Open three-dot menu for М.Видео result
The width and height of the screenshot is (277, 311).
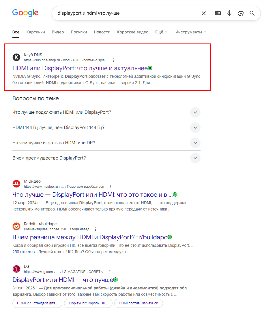click(x=110, y=187)
